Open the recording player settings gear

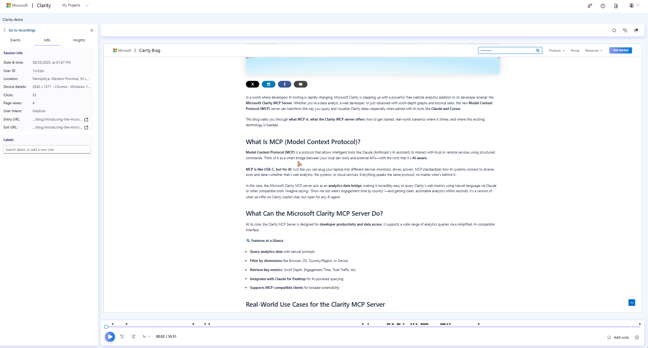[x=637, y=337]
